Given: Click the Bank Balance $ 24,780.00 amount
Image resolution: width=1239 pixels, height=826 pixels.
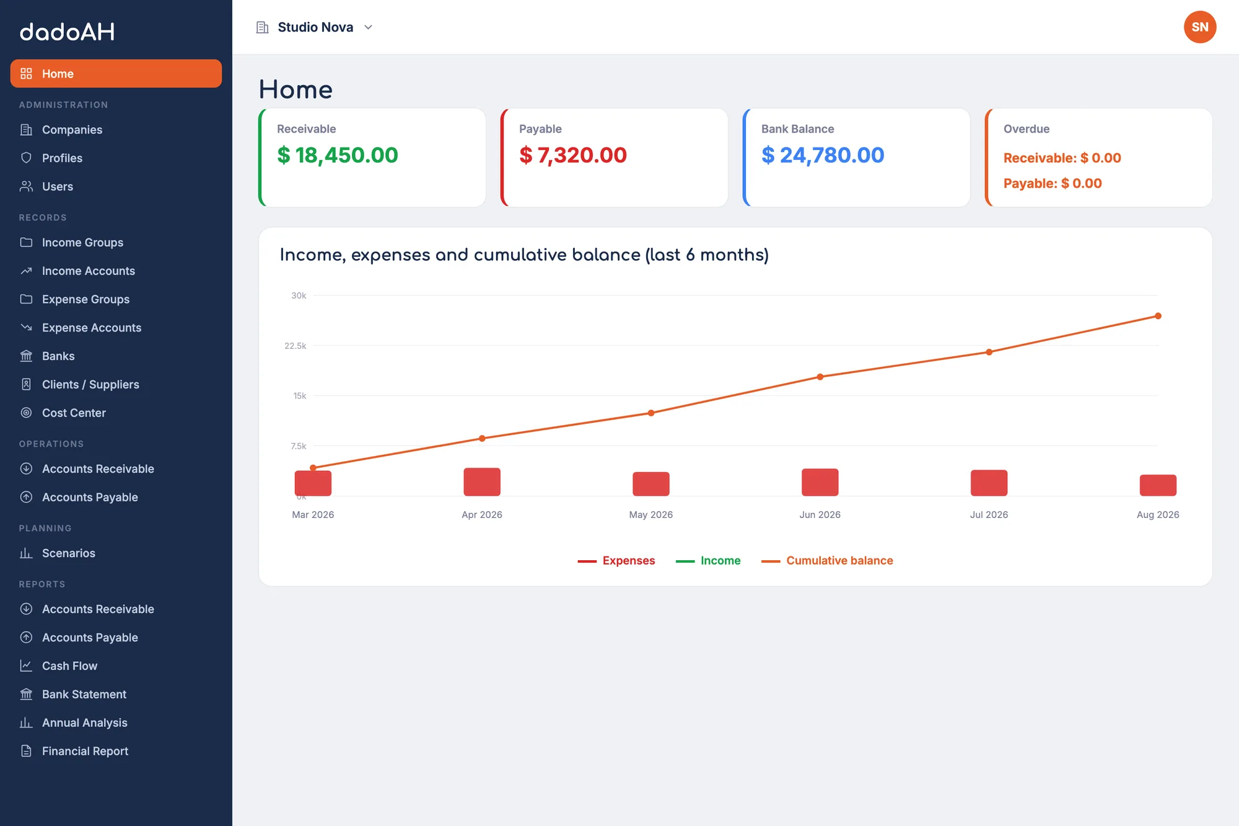Looking at the screenshot, I should tap(823, 155).
